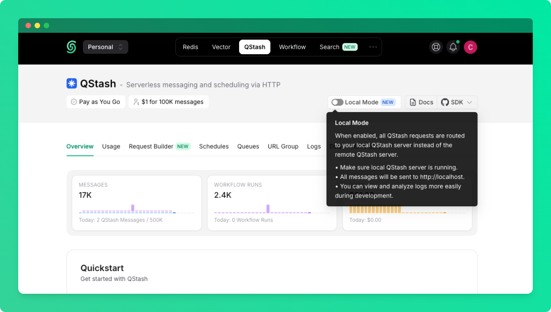551x312 pixels.
Task: Click the Pay as You Go badge
Action: pyautogui.click(x=96, y=102)
